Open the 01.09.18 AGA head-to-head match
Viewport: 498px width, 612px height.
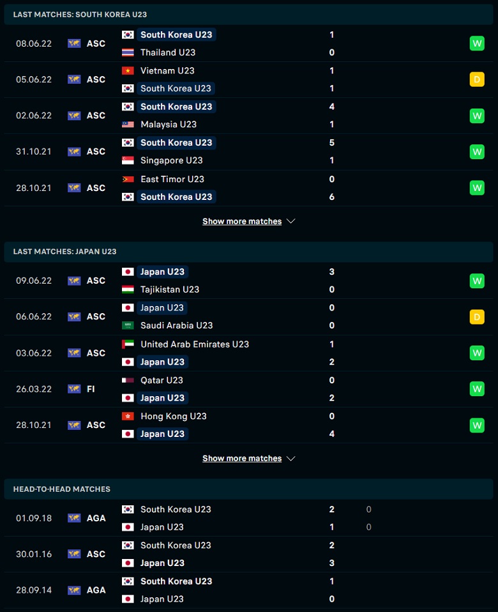249,518
